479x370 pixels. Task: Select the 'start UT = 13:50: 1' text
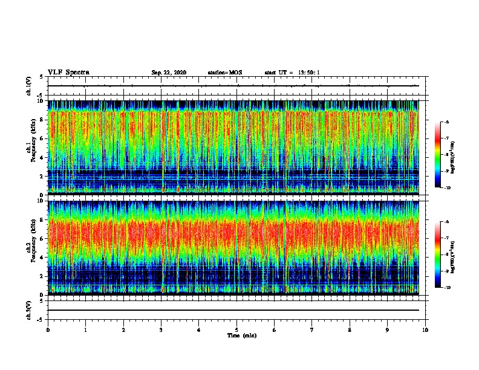292,73
